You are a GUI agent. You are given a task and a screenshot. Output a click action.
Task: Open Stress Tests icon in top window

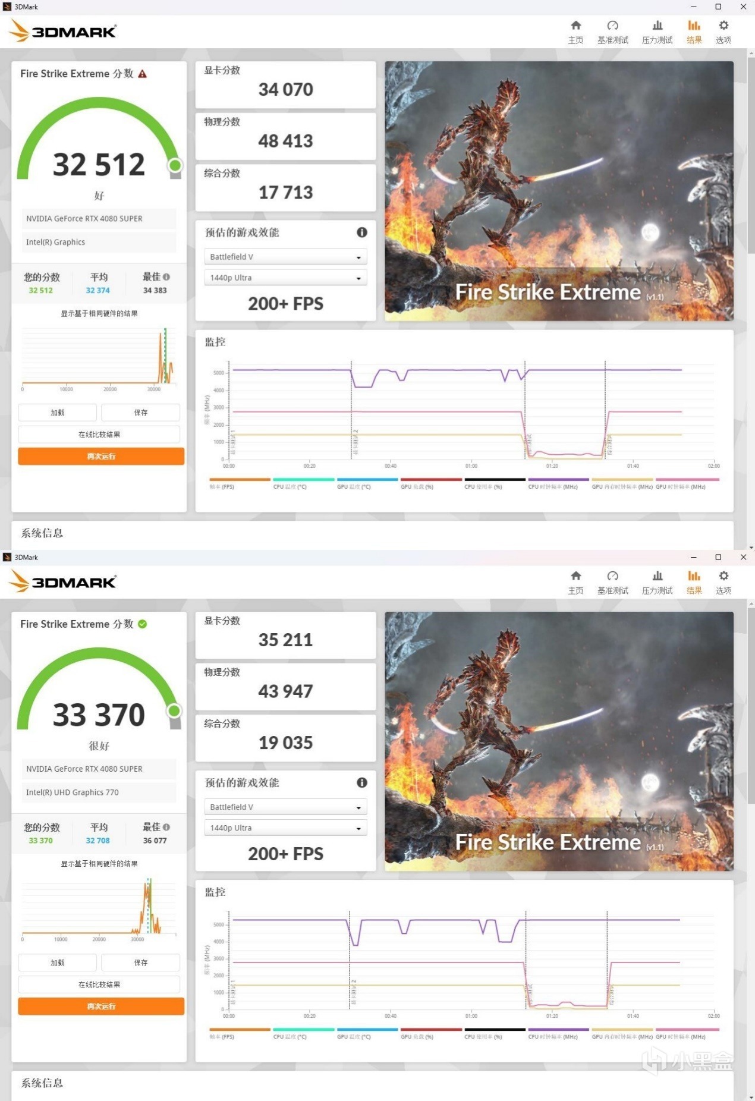point(657,26)
